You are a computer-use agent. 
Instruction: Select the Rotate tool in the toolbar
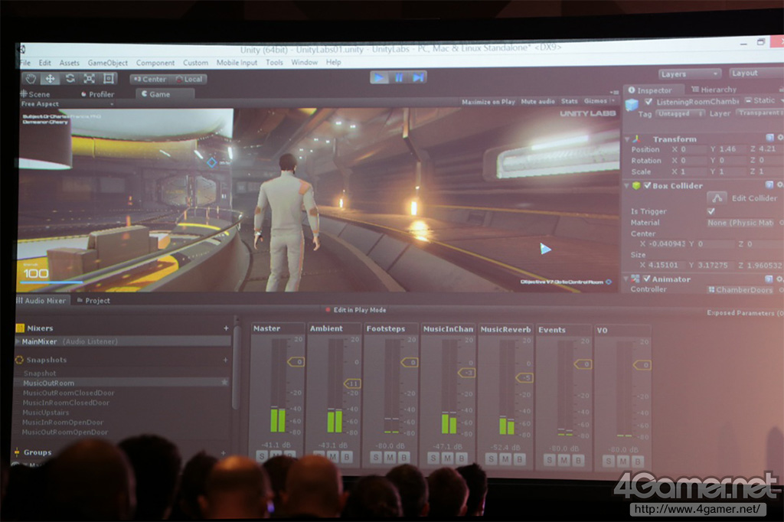70,79
